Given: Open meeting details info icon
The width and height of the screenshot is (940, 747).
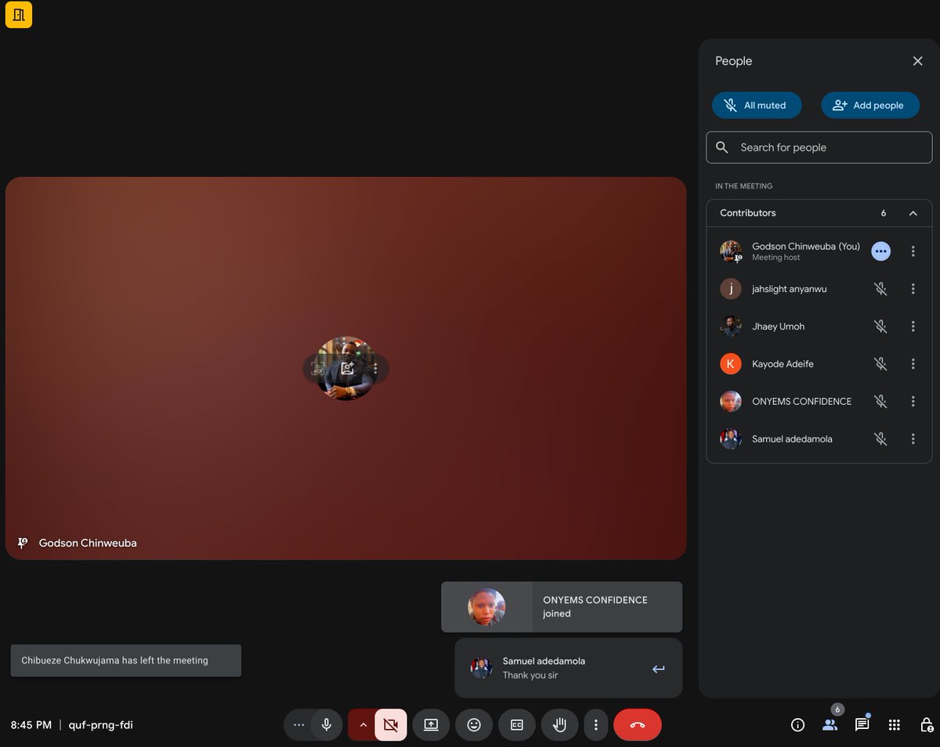Looking at the screenshot, I should tap(797, 725).
